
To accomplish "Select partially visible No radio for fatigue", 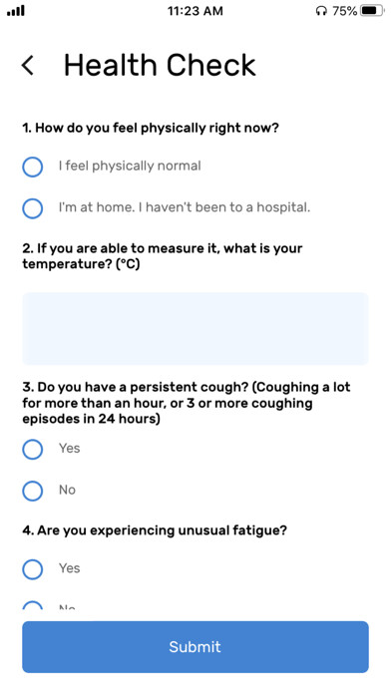I will point(32,605).
